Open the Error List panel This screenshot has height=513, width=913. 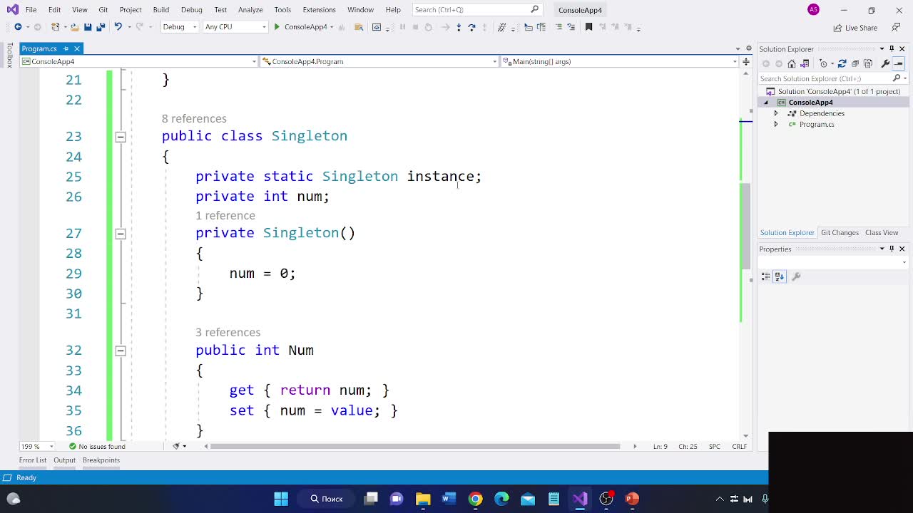[x=33, y=460]
